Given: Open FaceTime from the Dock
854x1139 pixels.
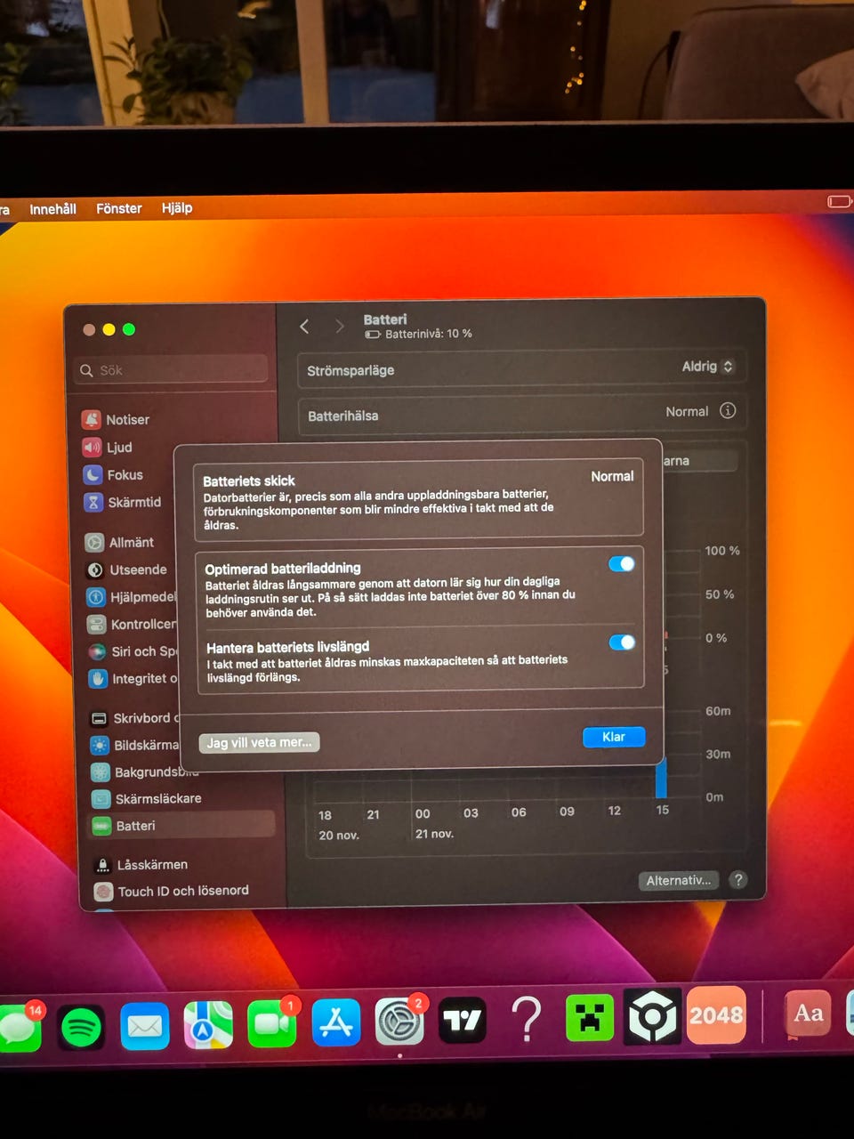Looking at the screenshot, I should coord(272,1023).
